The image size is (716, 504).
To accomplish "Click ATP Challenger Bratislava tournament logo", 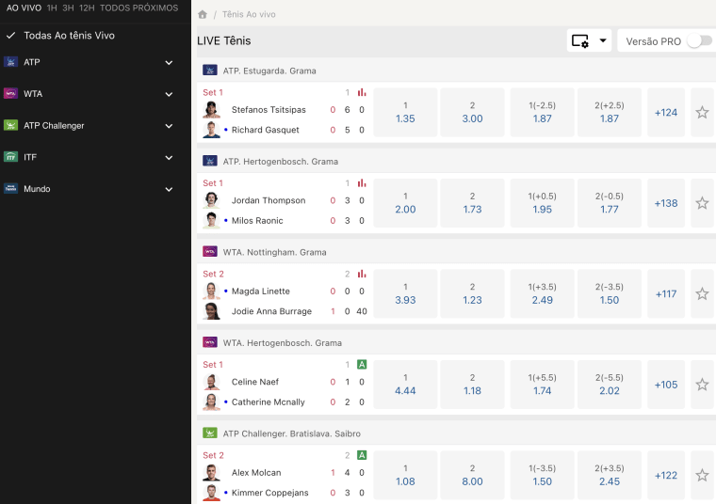I will coord(210,433).
